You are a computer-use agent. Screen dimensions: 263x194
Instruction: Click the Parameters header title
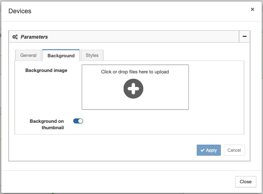click(34, 37)
